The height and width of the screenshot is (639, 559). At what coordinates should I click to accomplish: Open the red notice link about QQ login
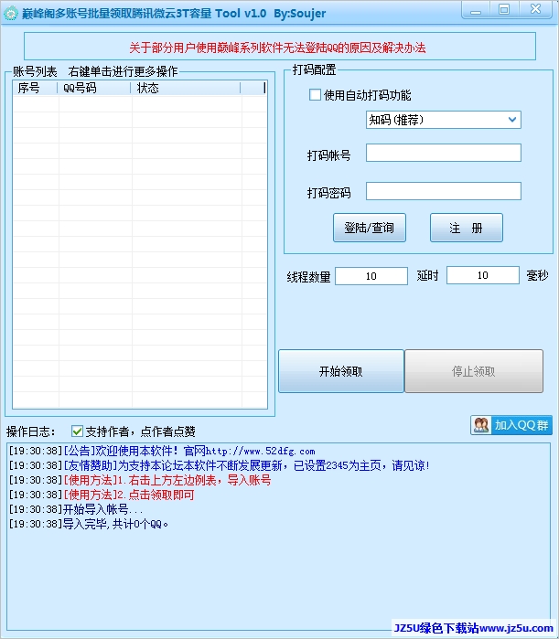(x=277, y=48)
